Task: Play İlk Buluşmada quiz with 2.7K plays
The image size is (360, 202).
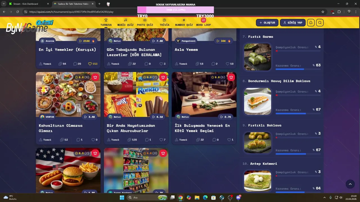Action: pyautogui.click(x=226, y=117)
